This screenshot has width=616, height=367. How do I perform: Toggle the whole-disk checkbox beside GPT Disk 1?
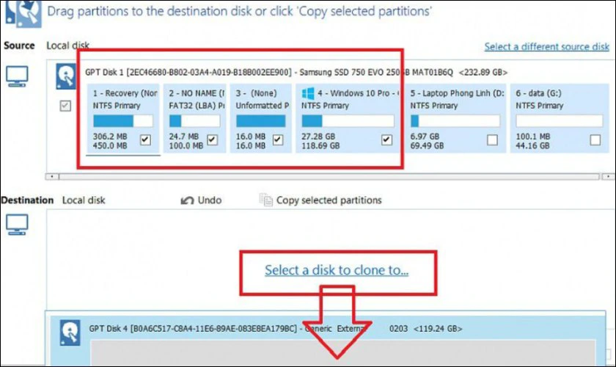pos(65,106)
